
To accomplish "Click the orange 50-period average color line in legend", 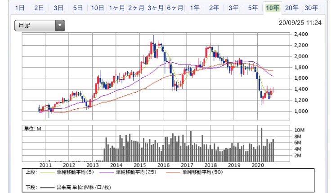I will (173, 172).
